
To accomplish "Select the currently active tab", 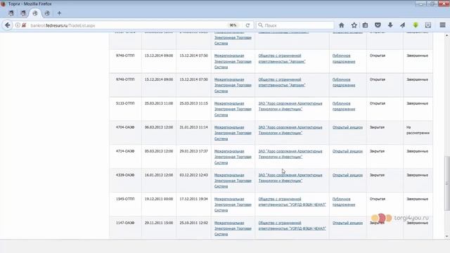I will click(35, 13).
